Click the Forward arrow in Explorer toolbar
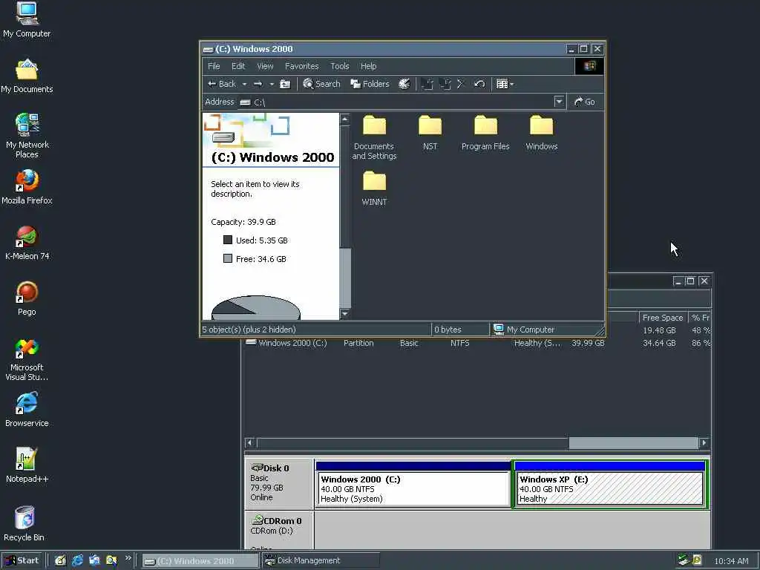This screenshot has width=760, height=570. coord(258,84)
